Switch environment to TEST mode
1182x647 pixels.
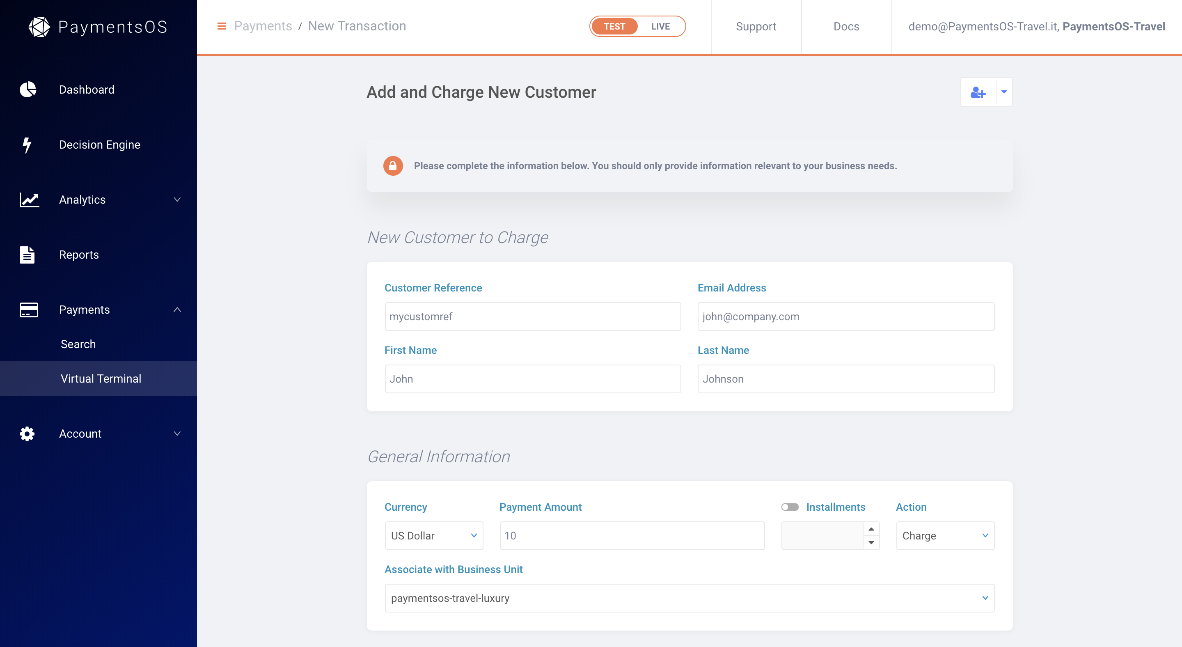pyautogui.click(x=614, y=26)
